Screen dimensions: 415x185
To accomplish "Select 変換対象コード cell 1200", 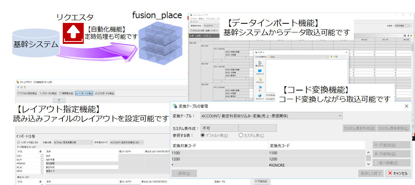I will [220, 159].
